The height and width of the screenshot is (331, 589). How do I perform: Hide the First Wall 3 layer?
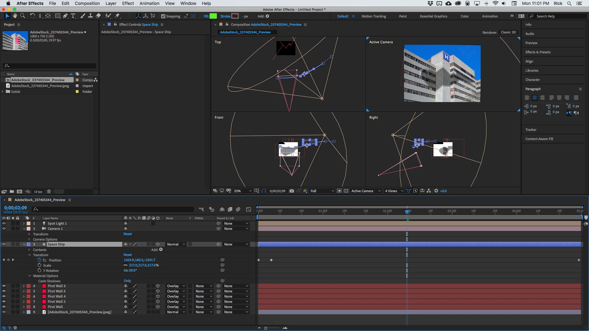tap(4, 286)
